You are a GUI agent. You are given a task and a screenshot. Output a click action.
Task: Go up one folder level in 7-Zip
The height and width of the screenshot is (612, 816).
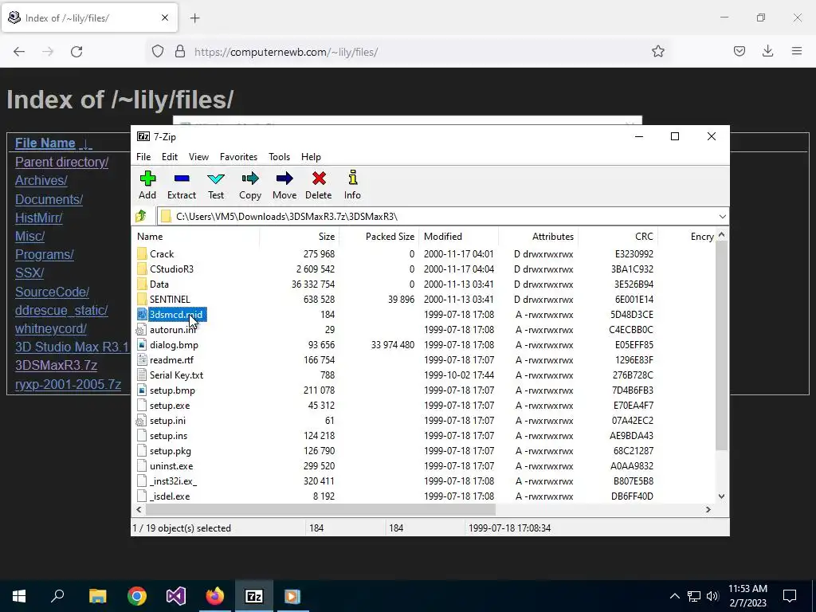[x=141, y=216]
